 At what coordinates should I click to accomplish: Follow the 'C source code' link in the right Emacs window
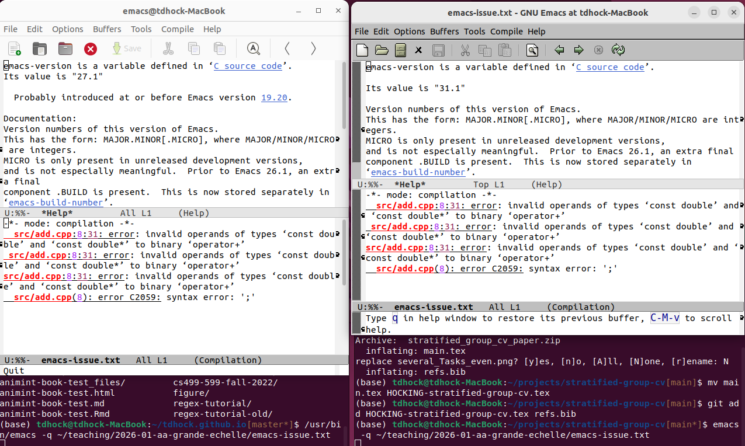click(610, 67)
